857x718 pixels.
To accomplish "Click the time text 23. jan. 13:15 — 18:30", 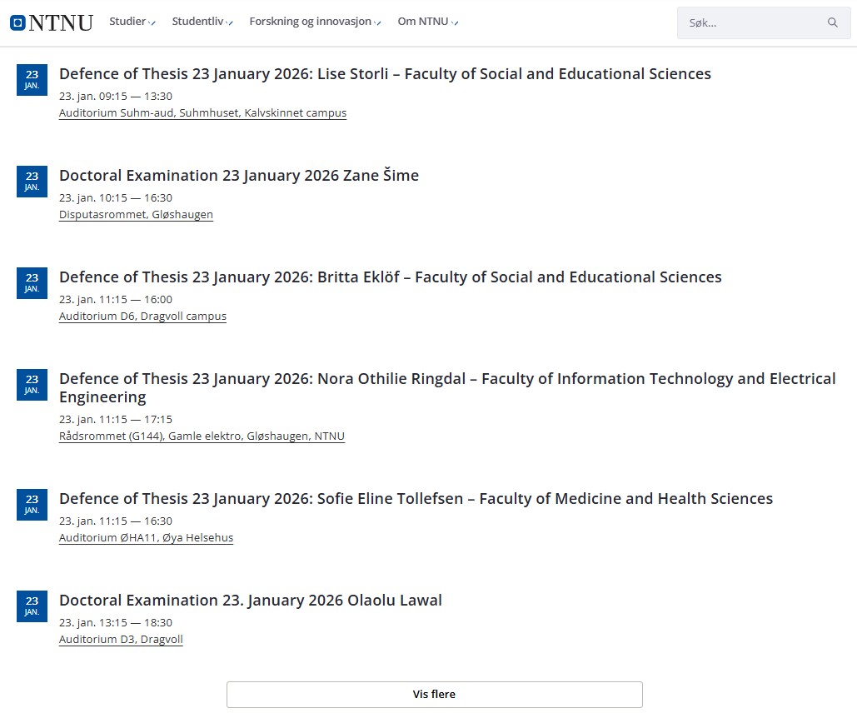I will 115,622.
